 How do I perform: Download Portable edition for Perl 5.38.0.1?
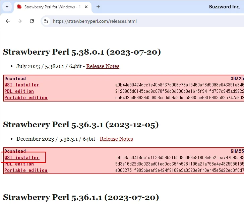(26, 98)
